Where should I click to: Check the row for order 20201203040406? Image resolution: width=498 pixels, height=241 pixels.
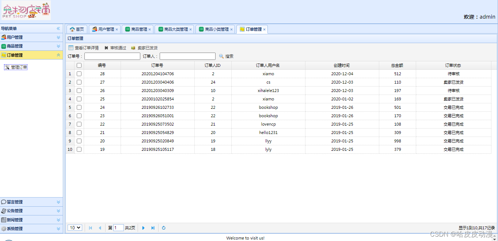[79, 82]
